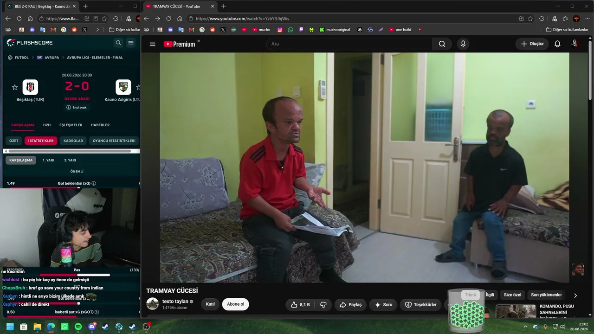Favorite Beşiktaş with the star icon
594x334 pixels.
15,87
